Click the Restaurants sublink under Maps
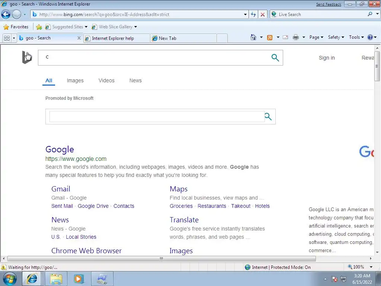 tap(212, 206)
